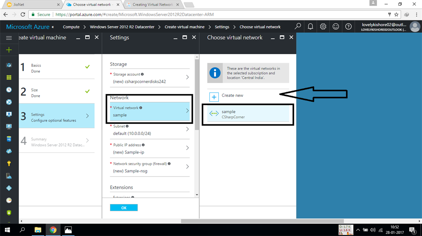Switch to JioNet browser tab
The height and width of the screenshot is (236, 422).
click(33, 5)
